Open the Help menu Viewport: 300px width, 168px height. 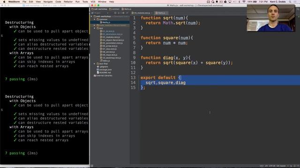[x=112, y=2]
